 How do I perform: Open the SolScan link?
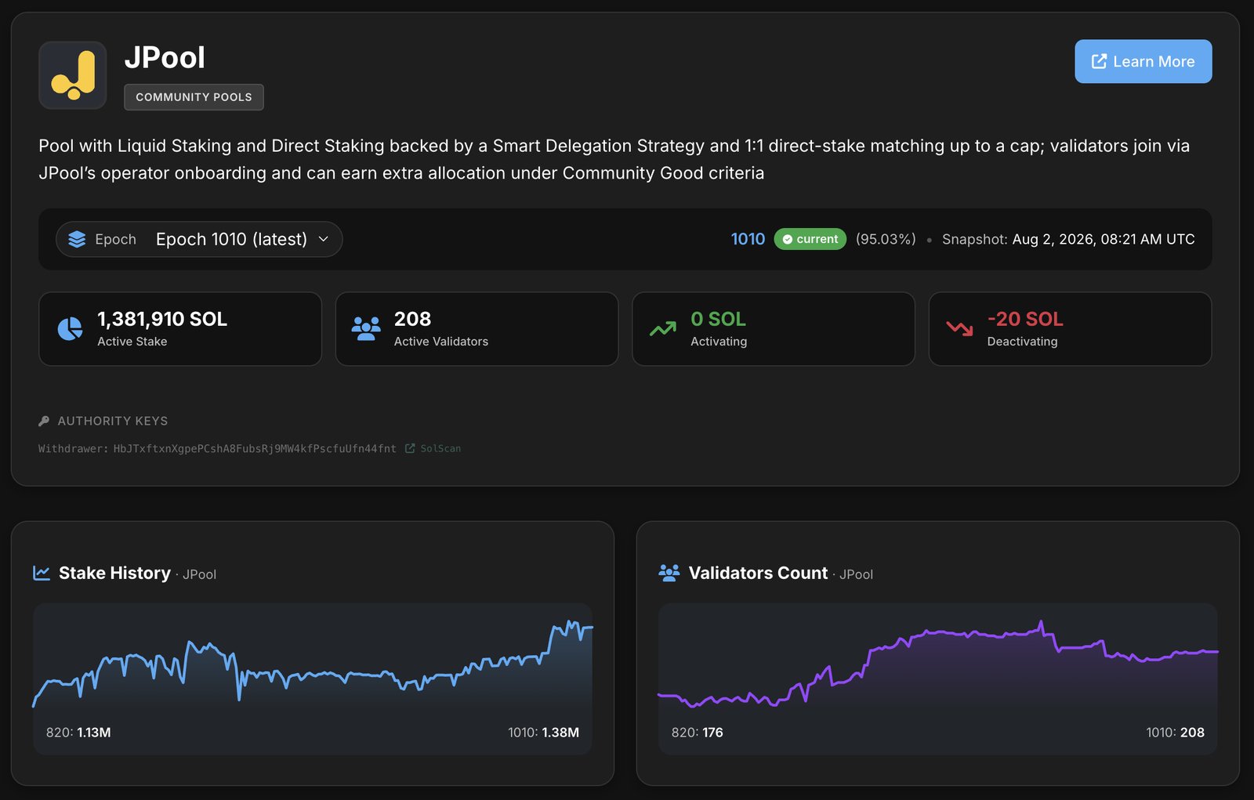[x=440, y=449]
